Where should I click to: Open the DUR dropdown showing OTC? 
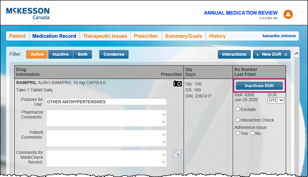[x=276, y=100]
